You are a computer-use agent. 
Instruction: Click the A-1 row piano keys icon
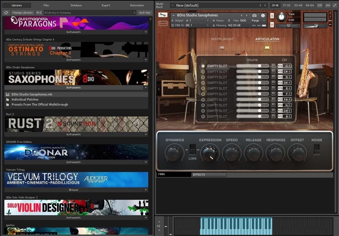tap(273, 116)
